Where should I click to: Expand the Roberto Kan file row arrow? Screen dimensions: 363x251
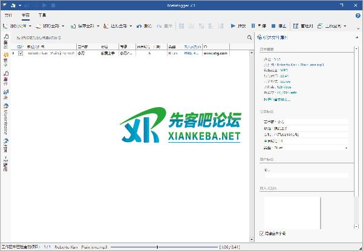tap(14, 53)
